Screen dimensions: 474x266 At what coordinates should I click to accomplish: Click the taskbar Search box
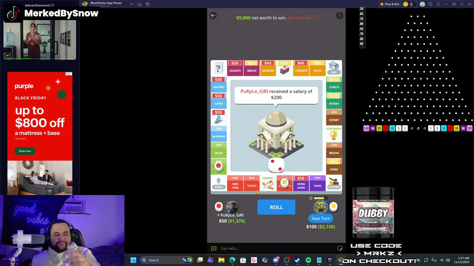pos(166,260)
